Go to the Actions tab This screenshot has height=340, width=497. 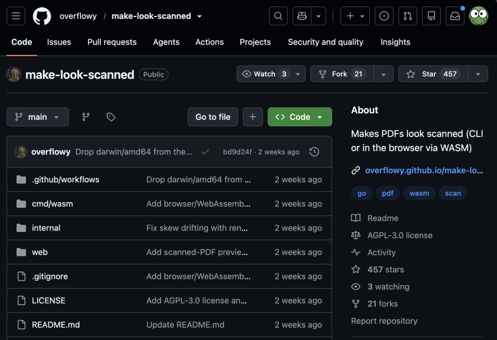coord(209,42)
